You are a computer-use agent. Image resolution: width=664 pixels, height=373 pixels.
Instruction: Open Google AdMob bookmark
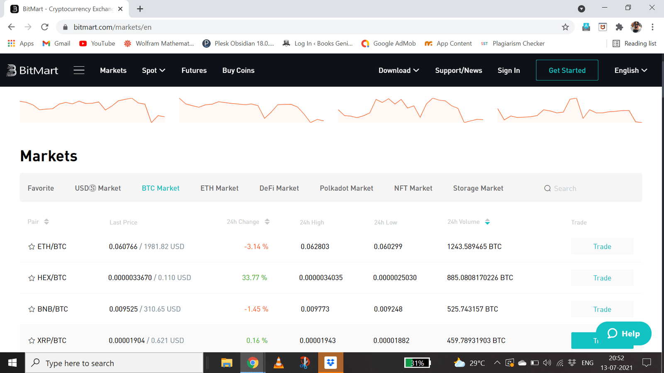pyautogui.click(x=388, y=44)
